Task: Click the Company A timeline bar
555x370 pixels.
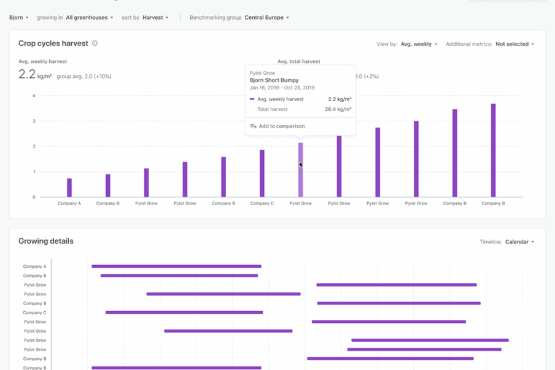Action: coord(176,266)
